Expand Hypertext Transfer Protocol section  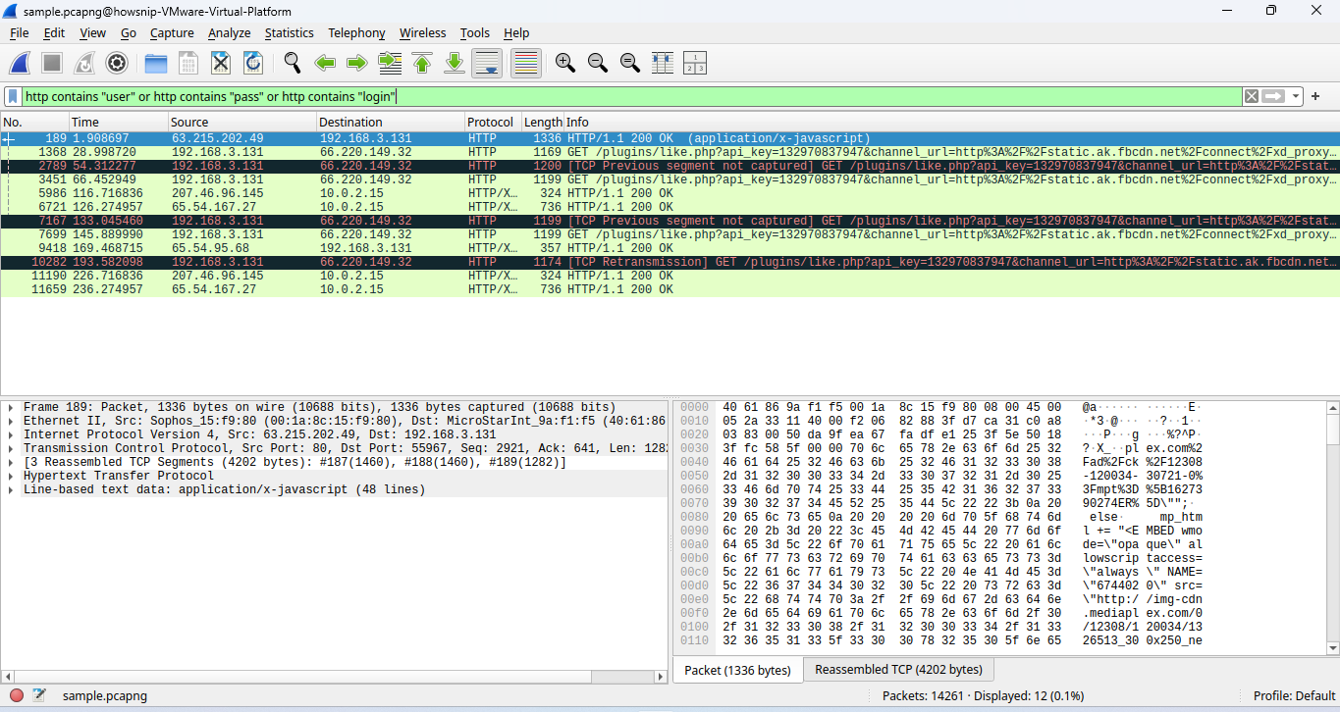click(11, 476)
